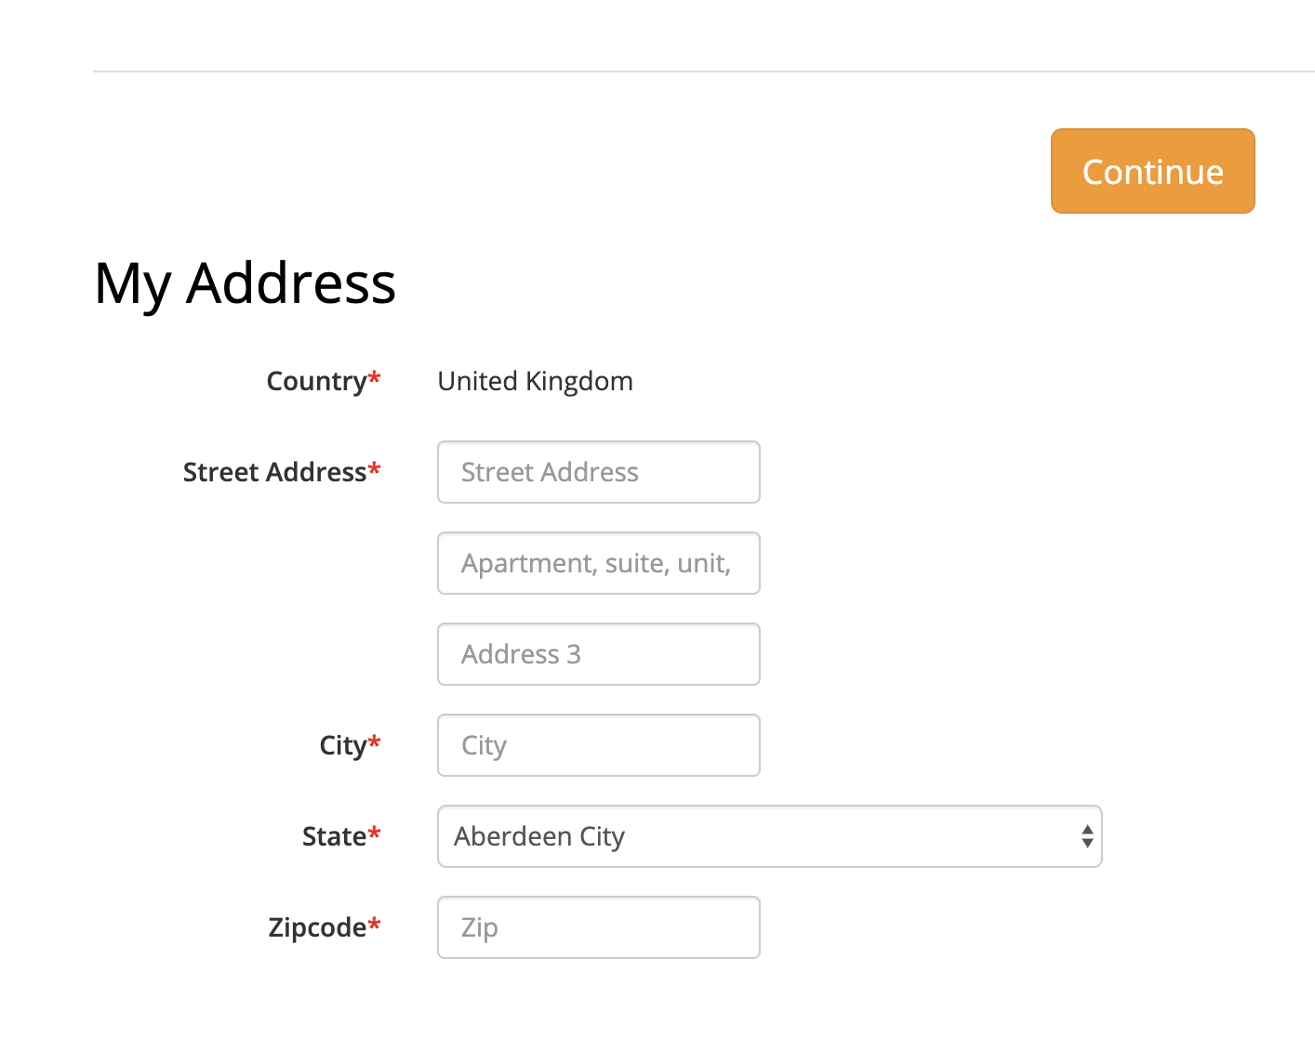Click the Street Address field label
Image resolution: width=1315 pixels, height=1050 pixels.
pyautogui.click(x=274, y=472)
